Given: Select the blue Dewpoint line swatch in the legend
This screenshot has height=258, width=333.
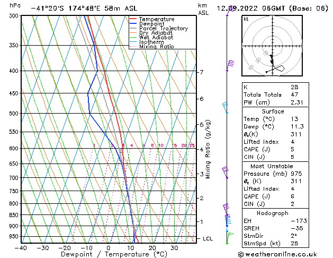Looking at the screenshot, I should (x=133, y=24).
